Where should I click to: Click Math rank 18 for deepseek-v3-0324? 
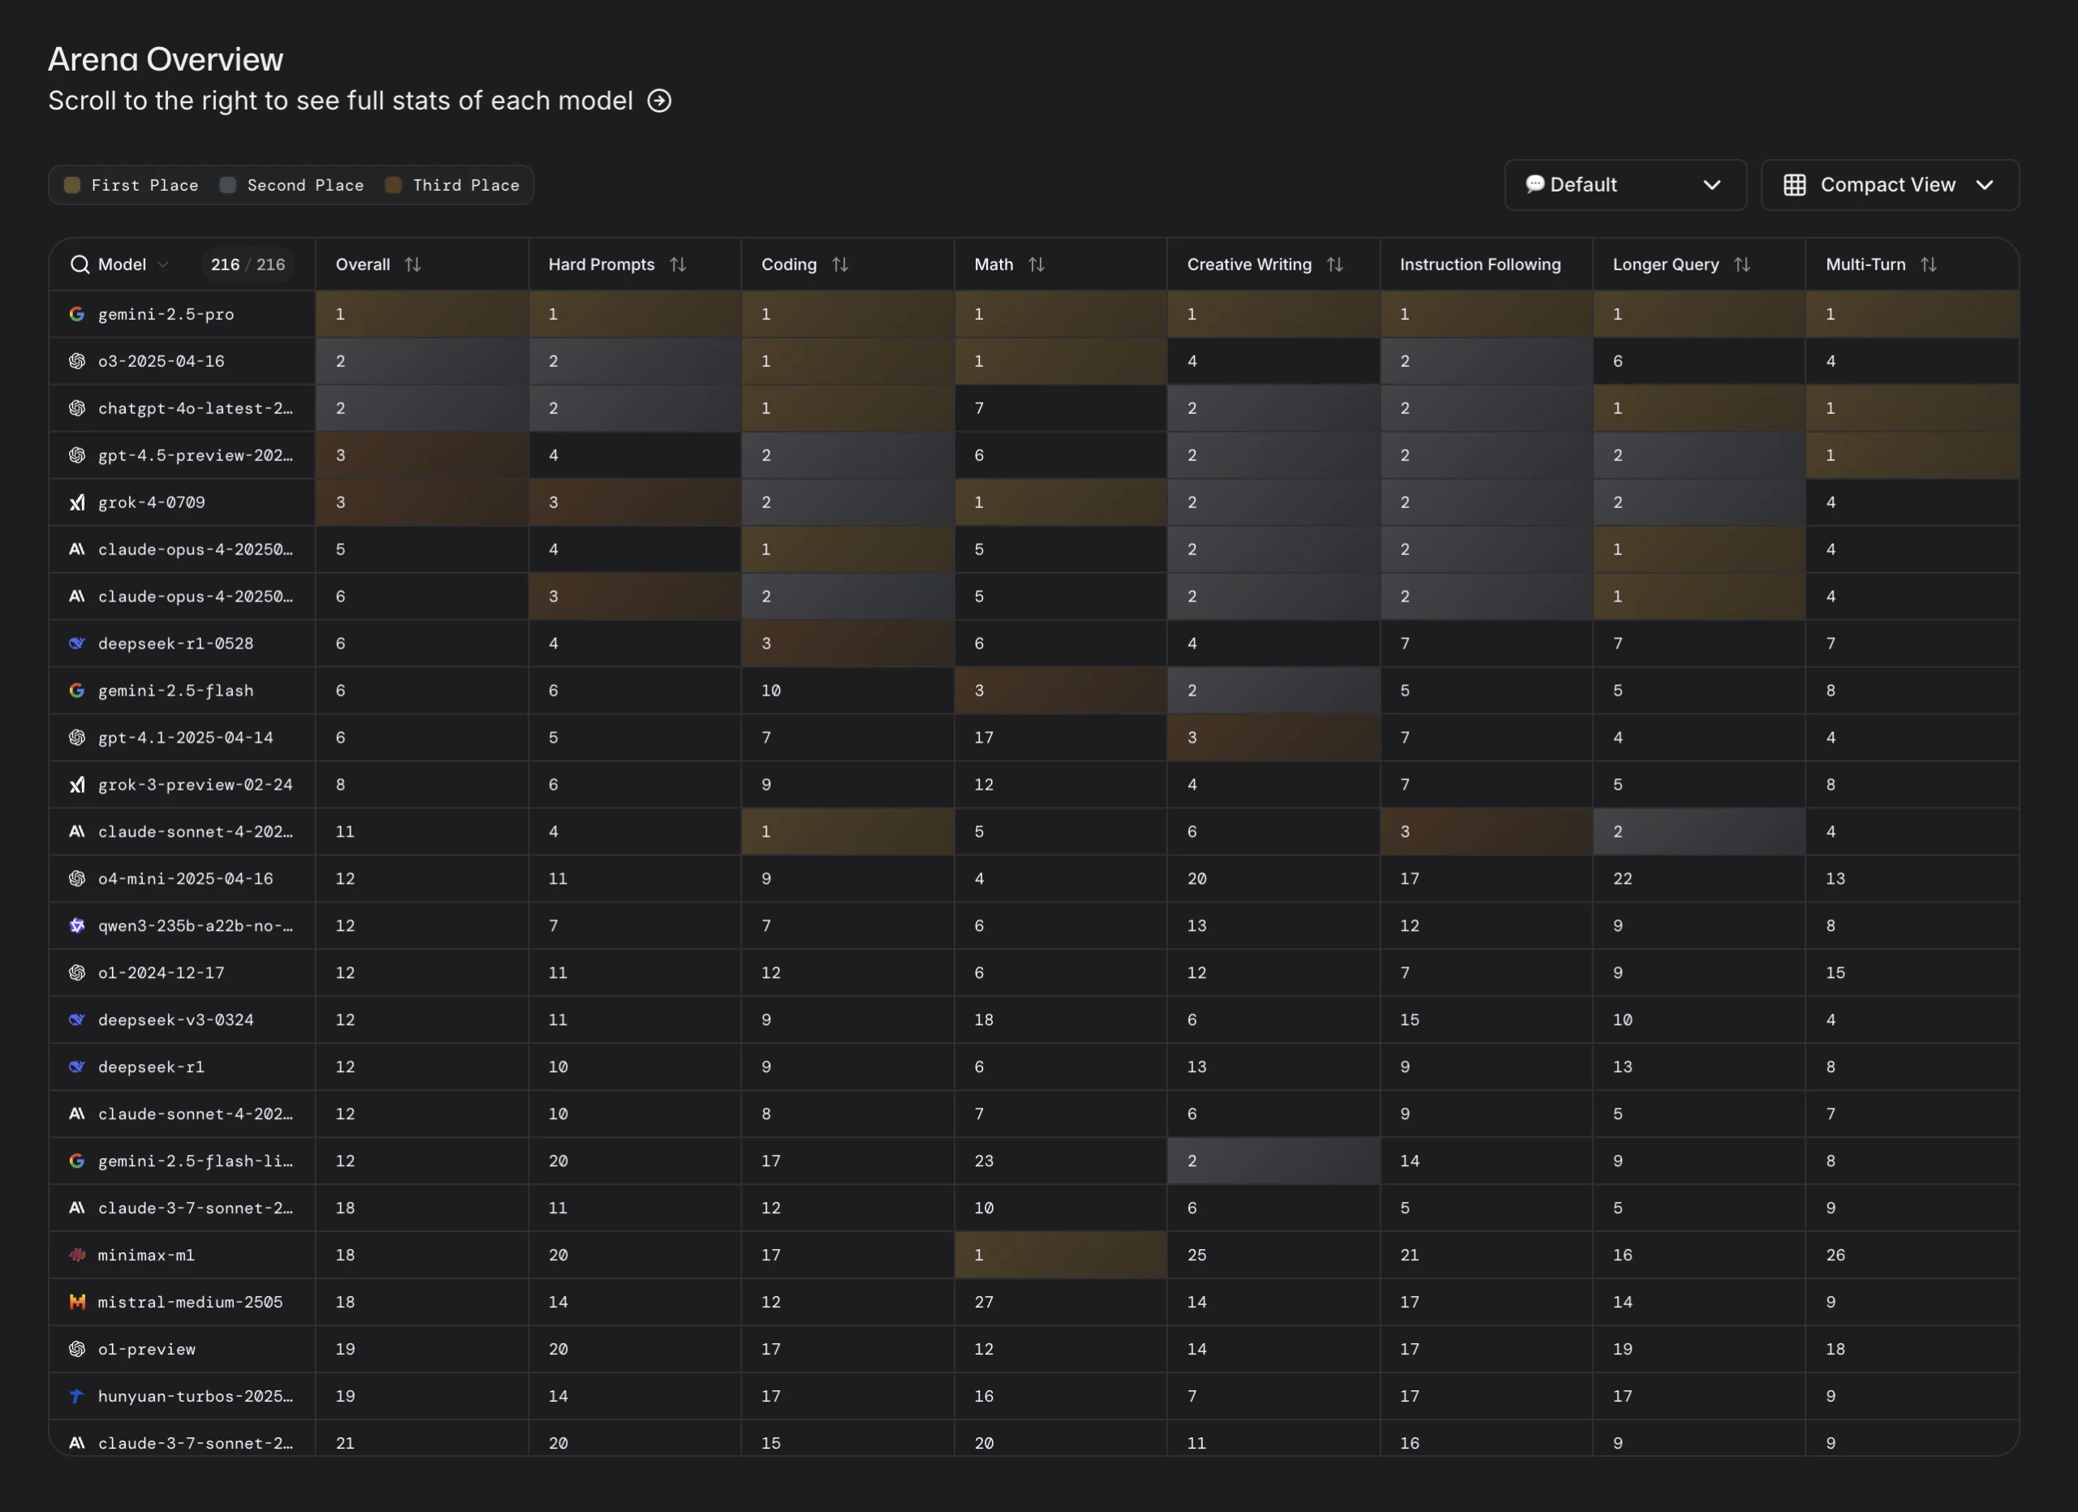(1060, 1019)
